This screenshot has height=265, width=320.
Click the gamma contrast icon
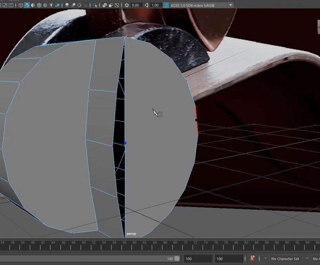pyautogui.click(x=146, y=5)
